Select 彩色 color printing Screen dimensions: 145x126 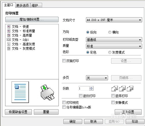(x=88, y=52)
